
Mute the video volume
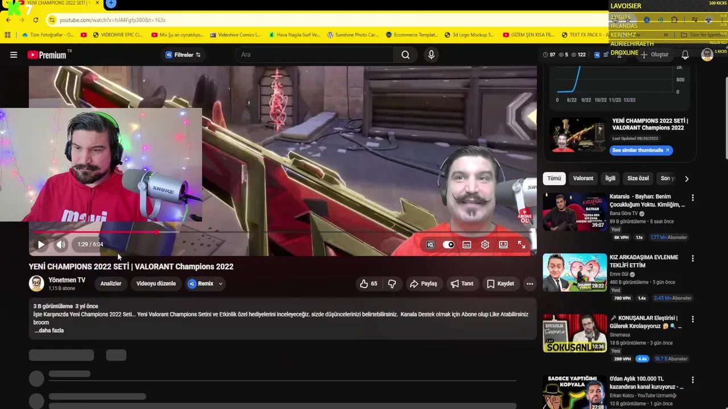(61, 244)
